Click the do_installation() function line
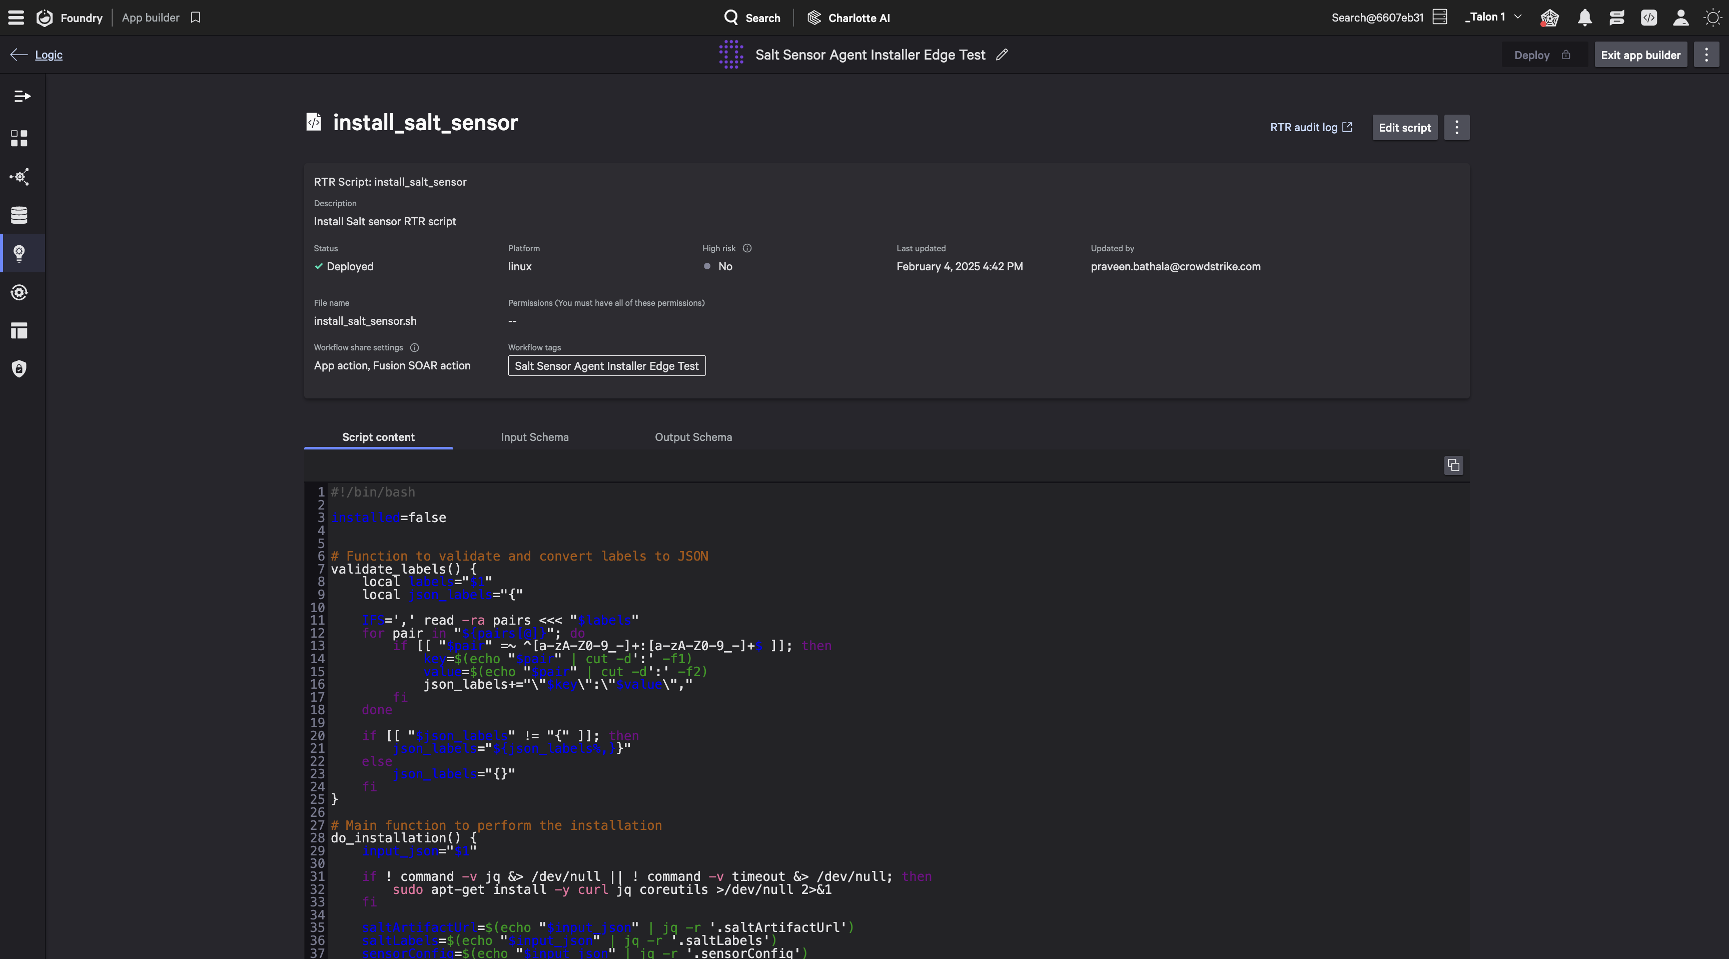The width and height of the screenshot is (1729, 959). pos(403,838)
